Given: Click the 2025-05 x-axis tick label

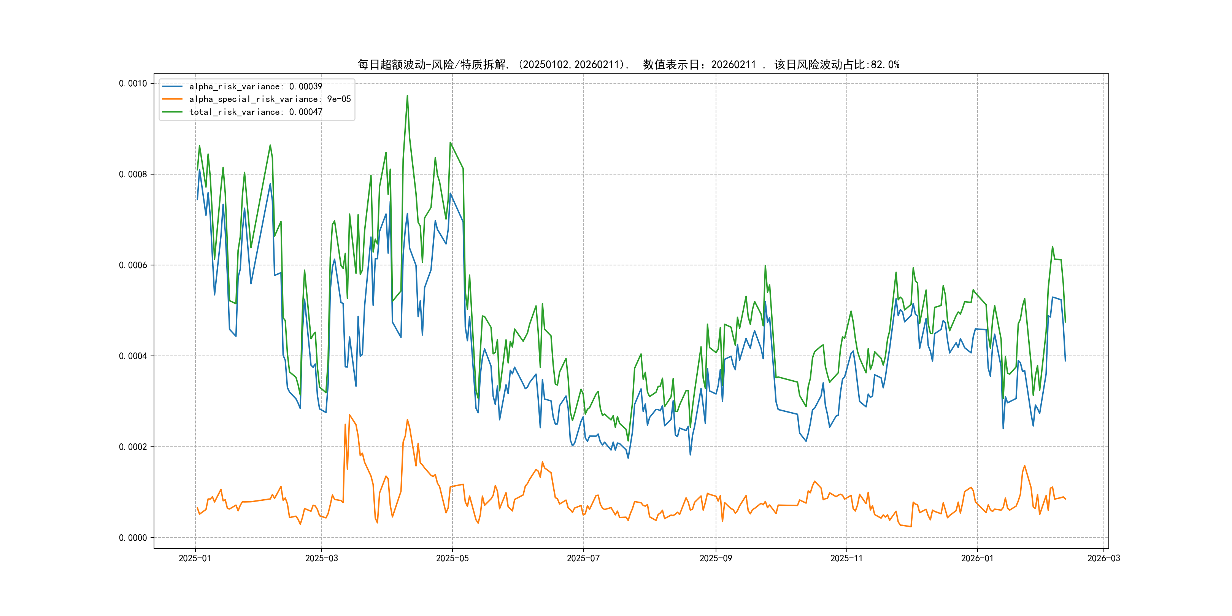Looking at the screenshot, I should tap(452, 558).
